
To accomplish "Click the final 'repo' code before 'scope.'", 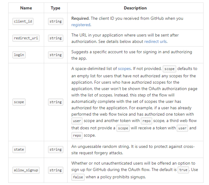I will [x=77, y=135].
